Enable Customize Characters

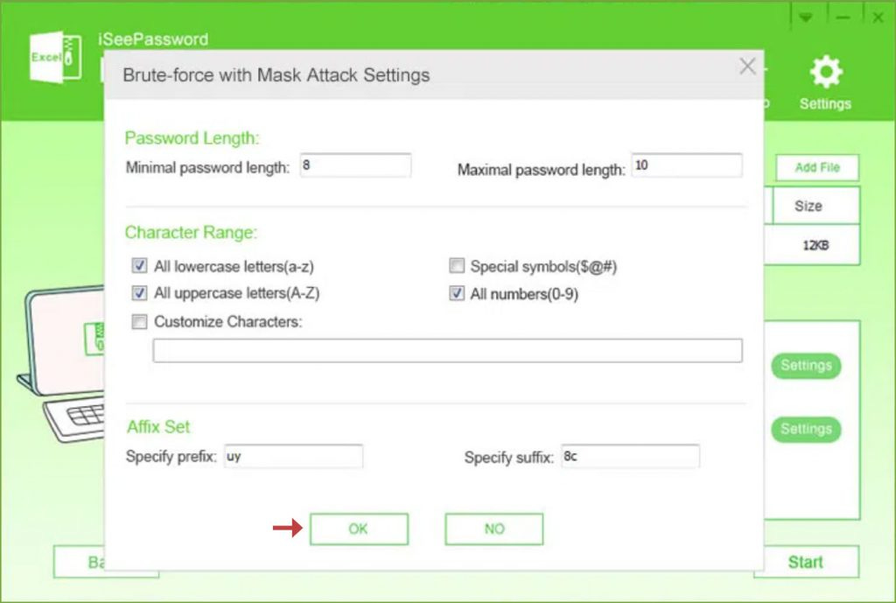[138, 322]
